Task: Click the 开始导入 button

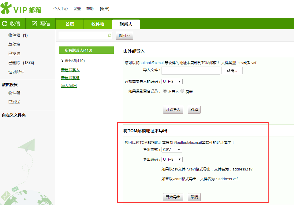Action: click(x=173, y=109)
